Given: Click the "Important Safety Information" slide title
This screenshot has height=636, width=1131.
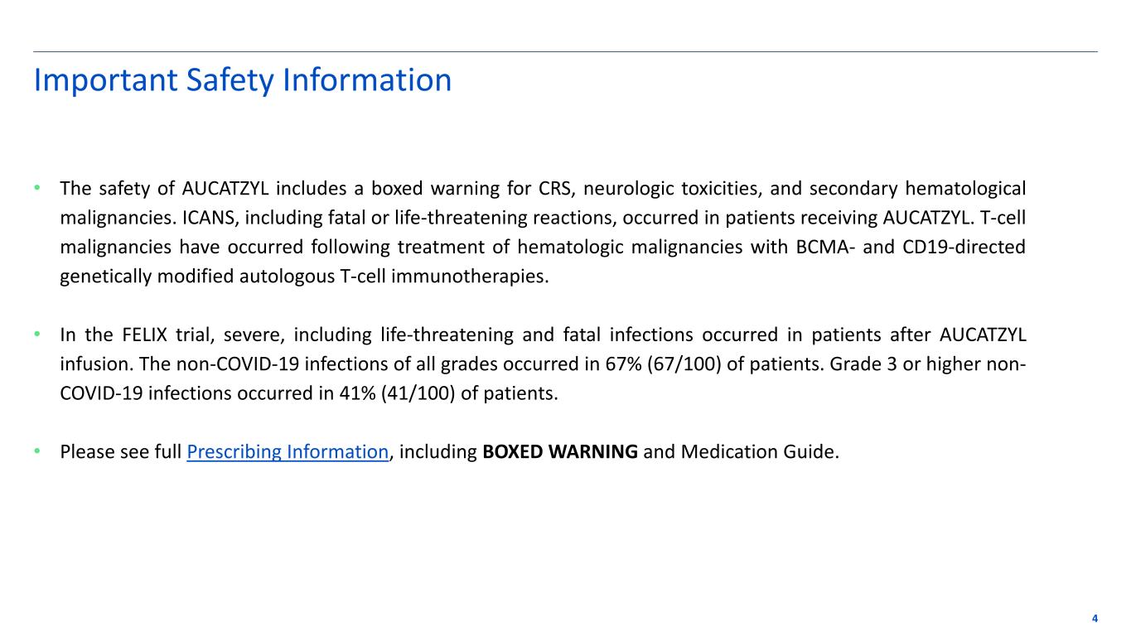Looking at the screenshot, I should coord(242,80).
